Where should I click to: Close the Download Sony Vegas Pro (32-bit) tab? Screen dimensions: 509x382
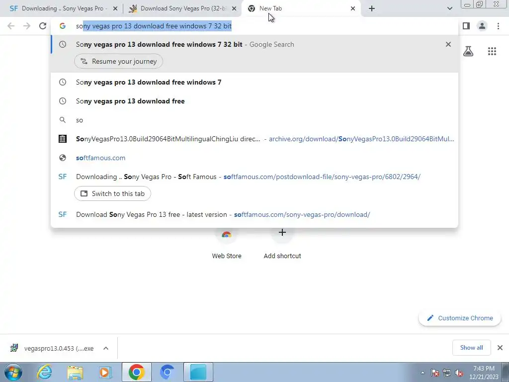click(234, 9)
